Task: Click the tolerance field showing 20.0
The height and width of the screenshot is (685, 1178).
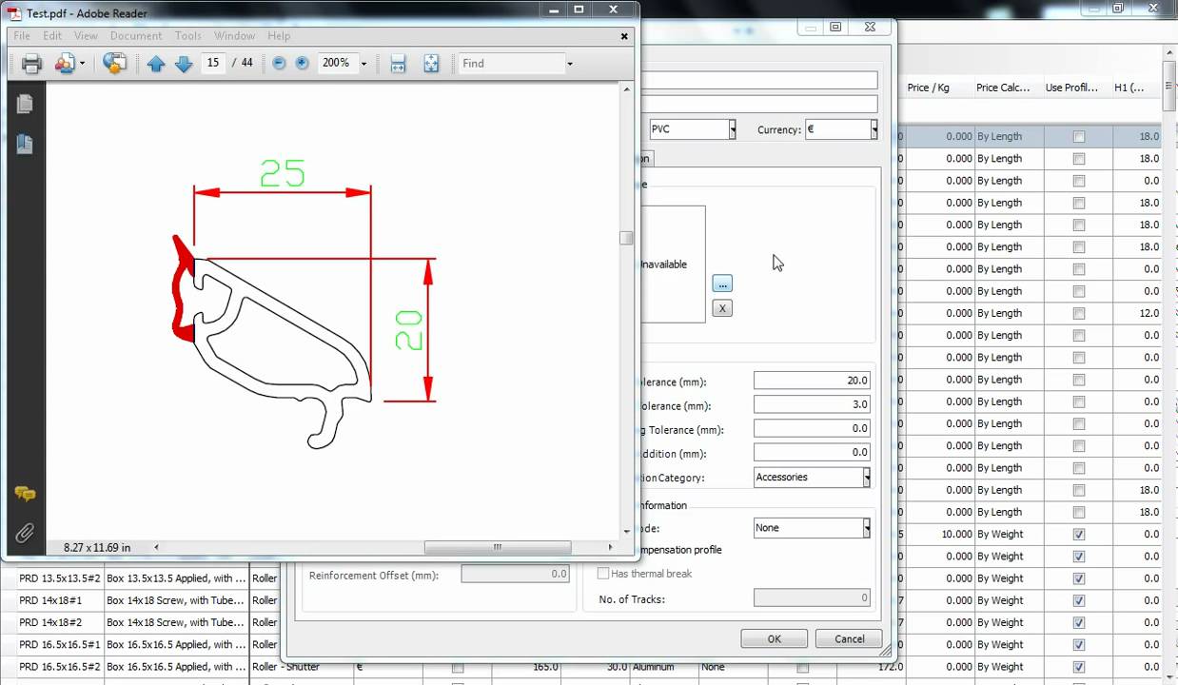Action: pyautogui.click(x=812, y=381)
